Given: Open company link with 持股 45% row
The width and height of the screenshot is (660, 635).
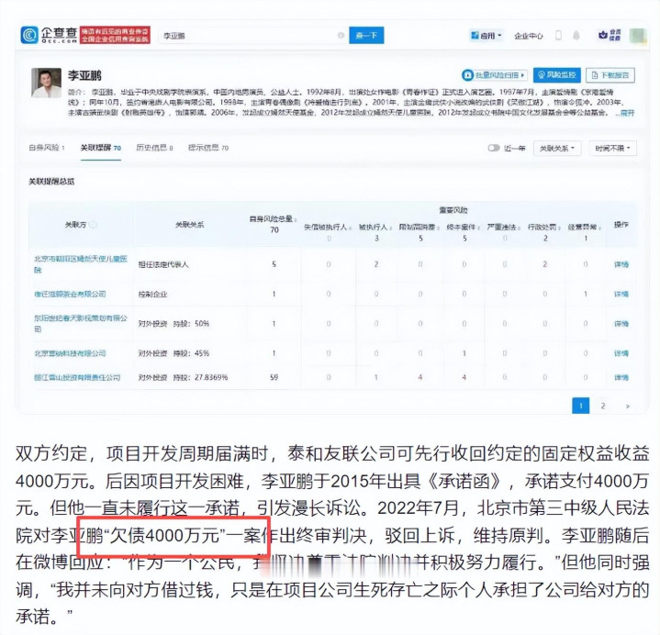Looking at the screenshot, I should pyautogui.click(x=70, y=353).
